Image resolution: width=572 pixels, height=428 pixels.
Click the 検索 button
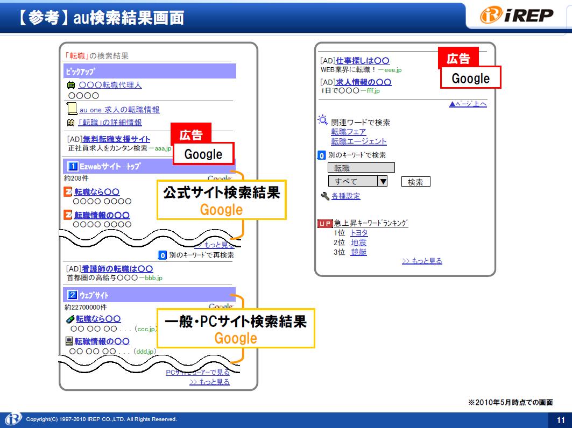pos(415,182)
